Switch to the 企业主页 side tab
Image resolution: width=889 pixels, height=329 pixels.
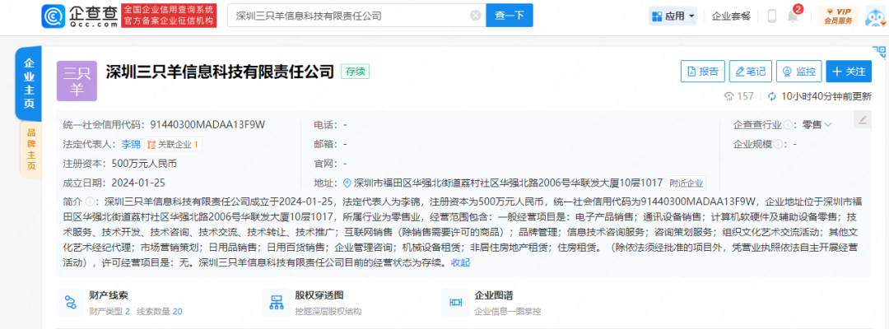[x=28, y=83]
